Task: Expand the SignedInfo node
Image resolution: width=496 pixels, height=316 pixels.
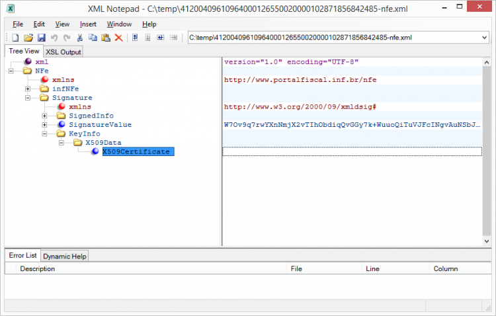Action: point(44,116)
